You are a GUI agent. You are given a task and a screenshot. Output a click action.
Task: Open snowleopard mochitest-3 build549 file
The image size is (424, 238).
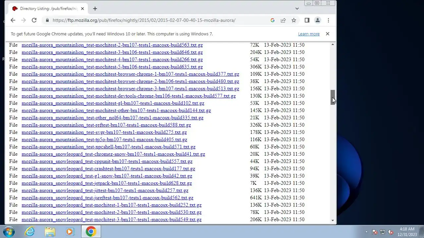(x=111, y=219)
